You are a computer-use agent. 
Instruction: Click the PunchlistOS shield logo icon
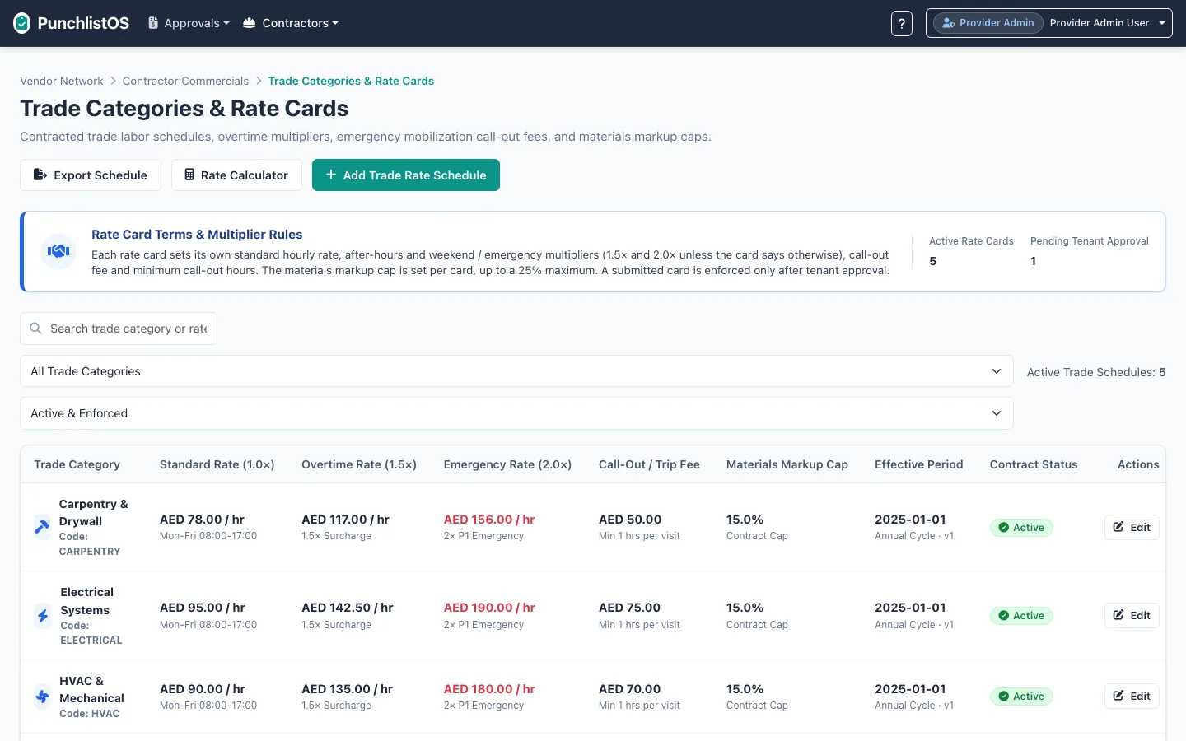22,23
